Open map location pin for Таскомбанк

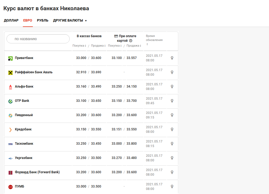(172, 144)
